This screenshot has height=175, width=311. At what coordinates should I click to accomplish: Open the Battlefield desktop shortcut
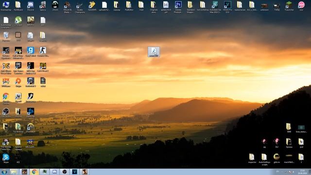(x=31, y=82)
